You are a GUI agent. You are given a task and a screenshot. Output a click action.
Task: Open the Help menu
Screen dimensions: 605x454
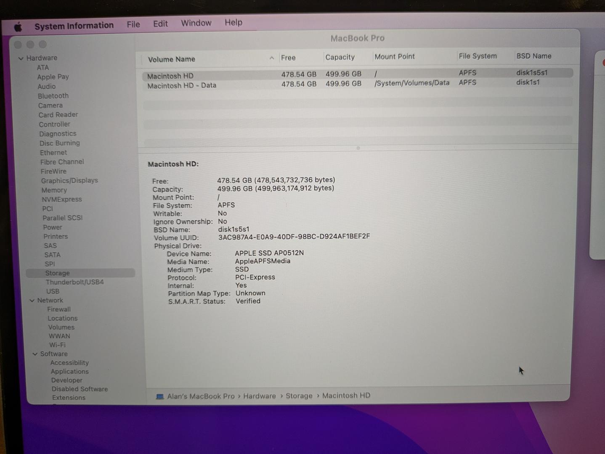234,23
